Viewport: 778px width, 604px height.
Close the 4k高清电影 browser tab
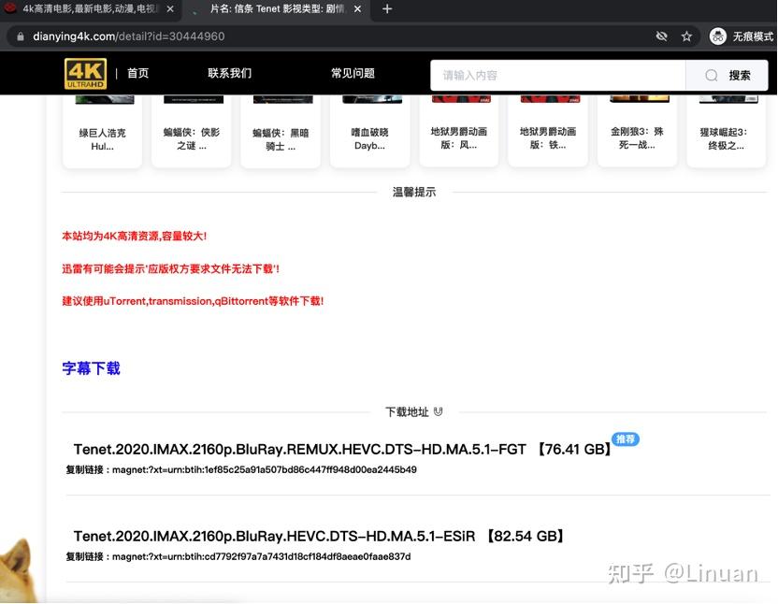170,9
